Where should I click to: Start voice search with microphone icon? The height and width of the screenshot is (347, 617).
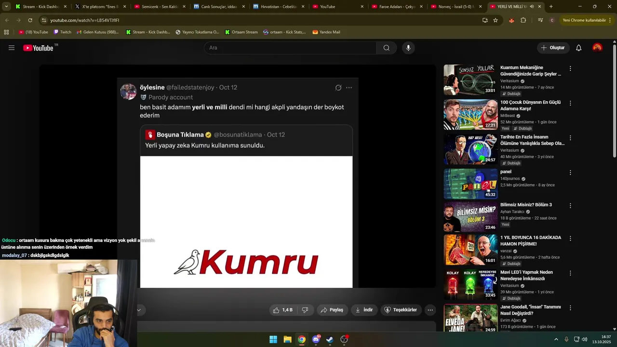pyautogui.click(x=408, y=48)
